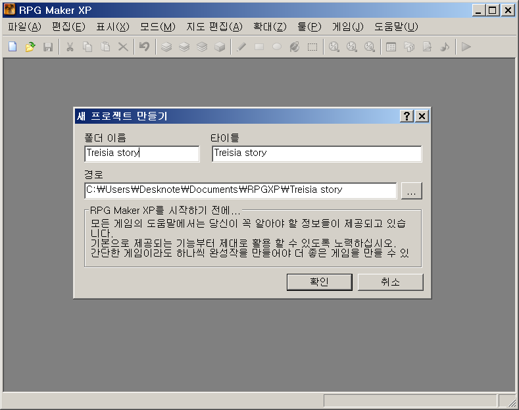The width and height of the screenshot is (519, 410).
Task: Open the Database toolbar icon
Action: pos(391,47)
